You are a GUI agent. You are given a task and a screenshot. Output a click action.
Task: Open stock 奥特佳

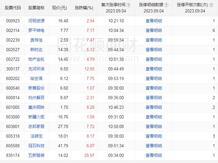pos(37,40)
